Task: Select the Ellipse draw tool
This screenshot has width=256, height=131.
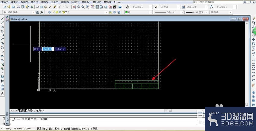Action: pos(2,56)
